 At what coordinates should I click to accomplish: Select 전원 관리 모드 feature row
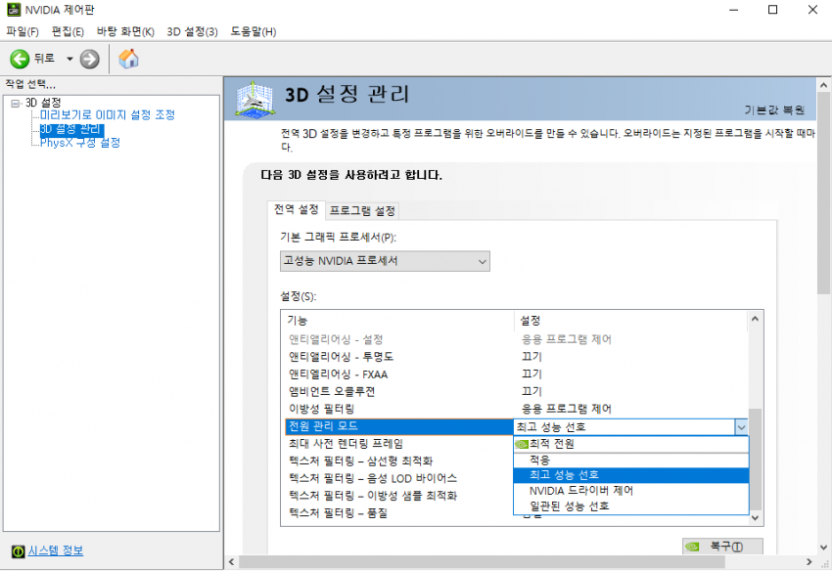point(399,426)
